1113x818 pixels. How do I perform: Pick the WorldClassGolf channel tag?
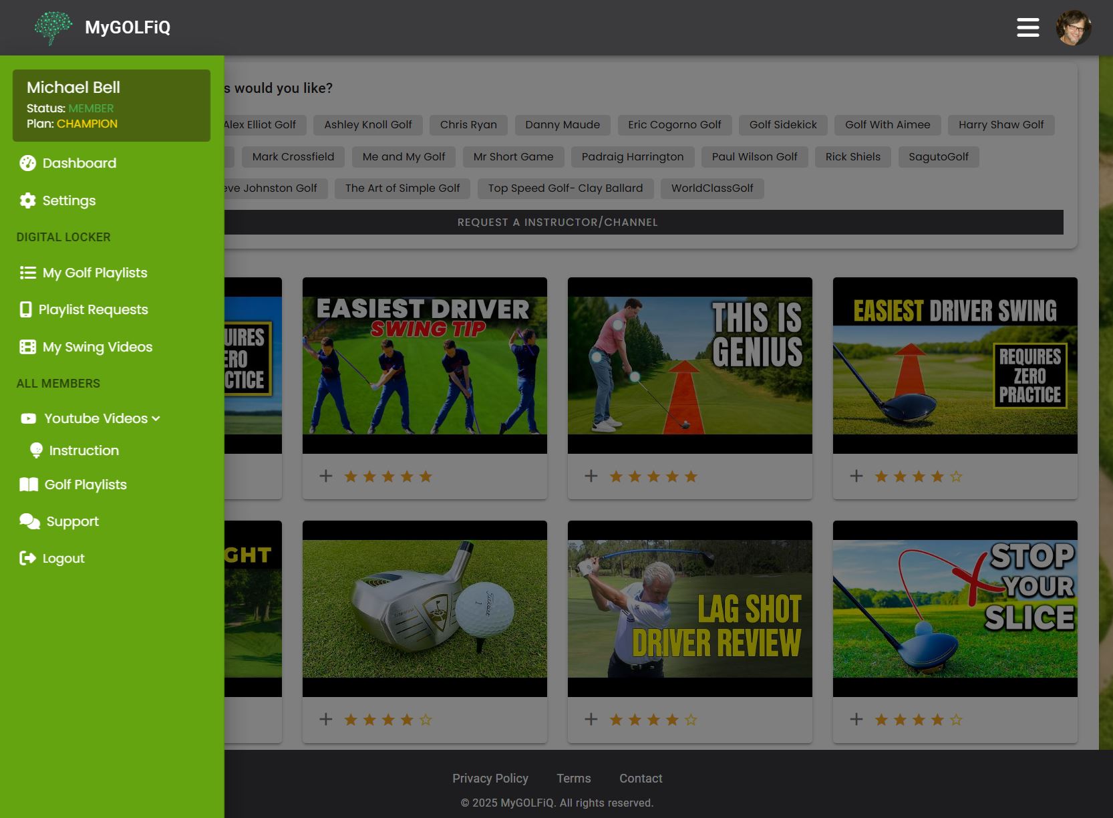pos(712,188)
